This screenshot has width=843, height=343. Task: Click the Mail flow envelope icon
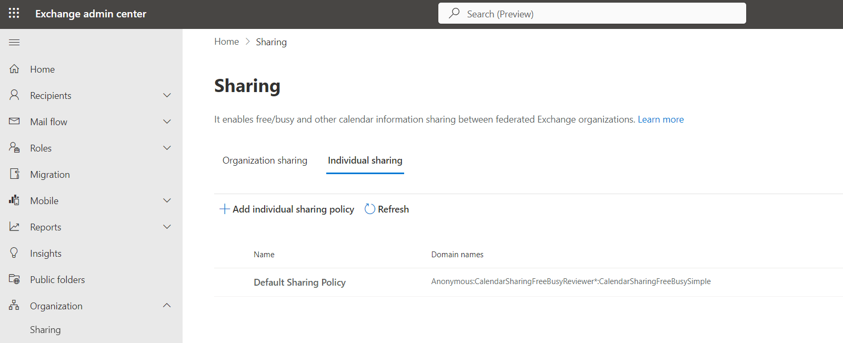[x=14, y=122]
